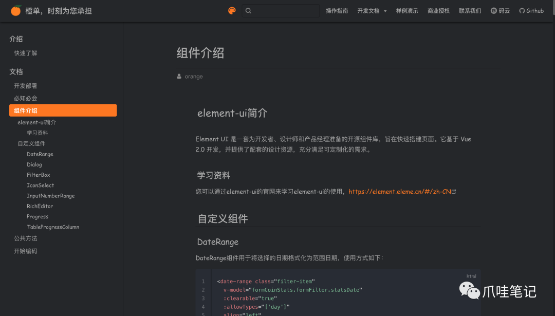Open 操作指南 in the top navigation
Screen dimensions: 555x316
(337, 11)
